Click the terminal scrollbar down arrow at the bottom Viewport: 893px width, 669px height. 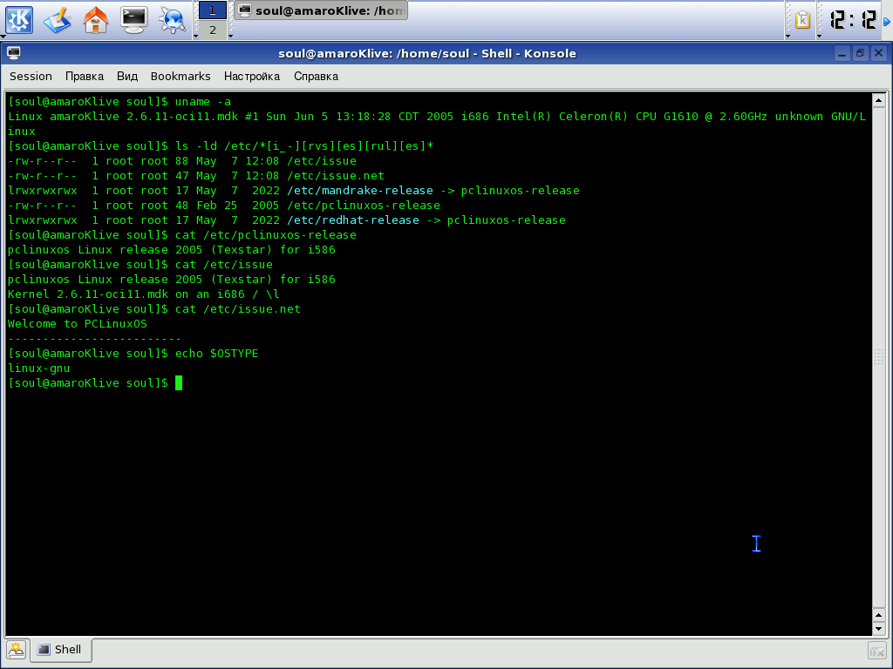879,629
